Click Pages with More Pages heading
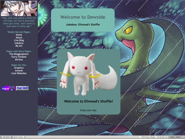This screenshot has height=139, width=185. pos(19,51)
